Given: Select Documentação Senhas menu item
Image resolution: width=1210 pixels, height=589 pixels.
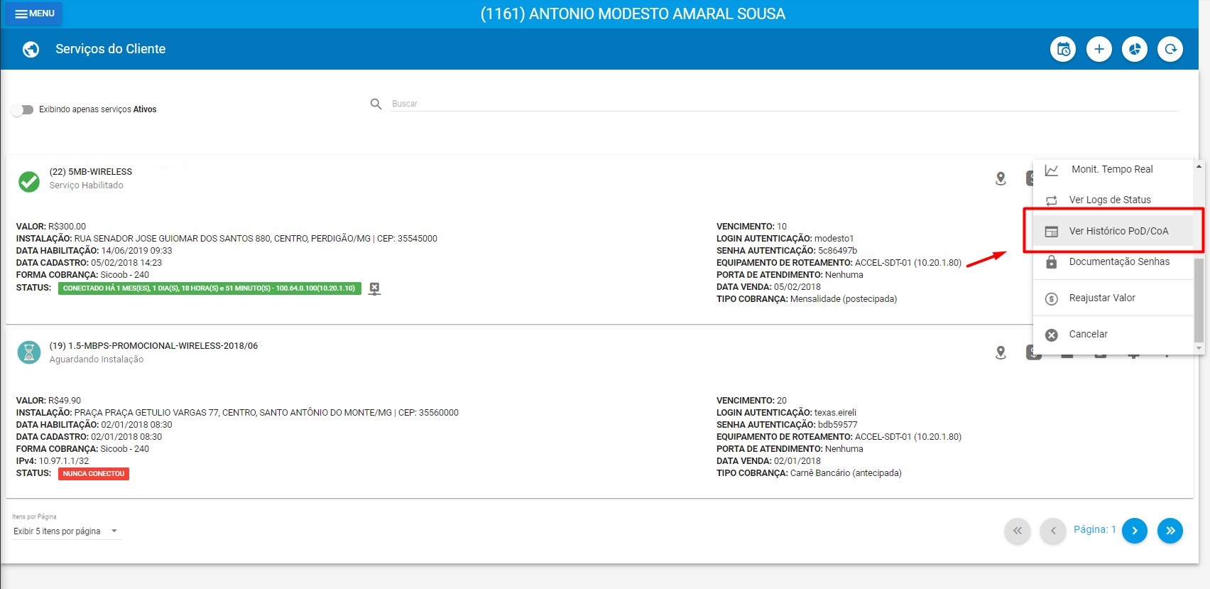Looking at the screenshot, I should pos(1113,261).
